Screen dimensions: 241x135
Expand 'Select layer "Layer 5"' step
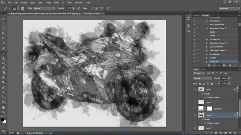pos(207,28)
